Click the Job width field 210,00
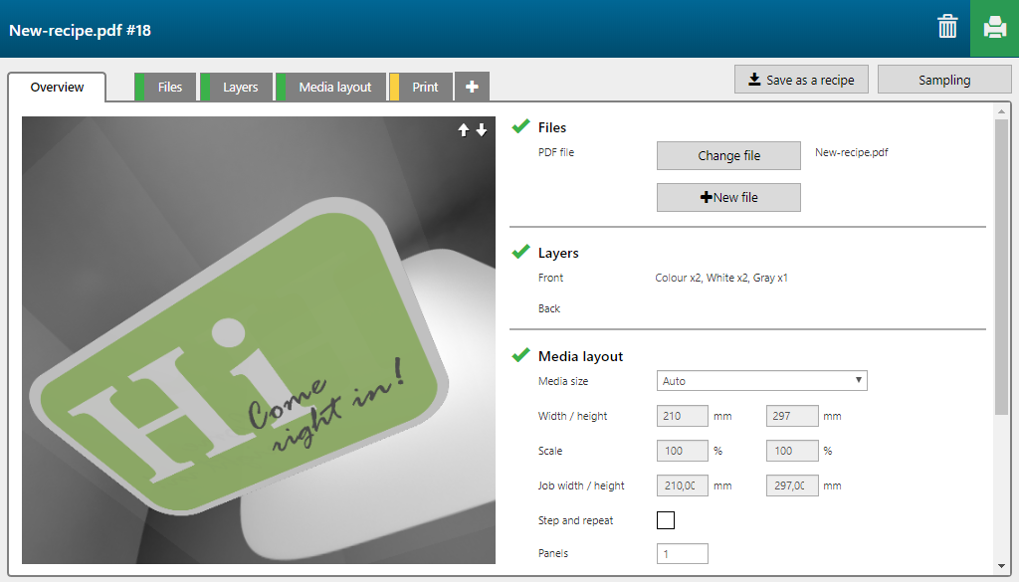 point(683,485)
